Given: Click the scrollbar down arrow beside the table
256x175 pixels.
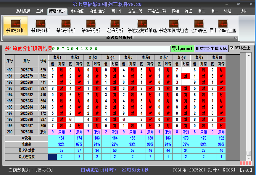Looking at the screenshot, I should pyautogui.click(x=249, y=158).
